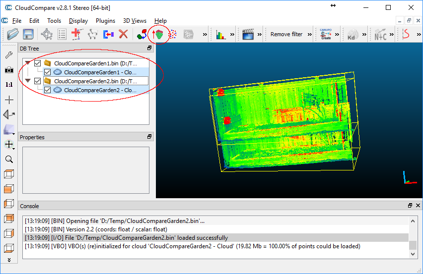Float the Console panel
Image resolution: width=423 pixels, height=274 pixels.
pyautogui.click(x=410, y=206)
